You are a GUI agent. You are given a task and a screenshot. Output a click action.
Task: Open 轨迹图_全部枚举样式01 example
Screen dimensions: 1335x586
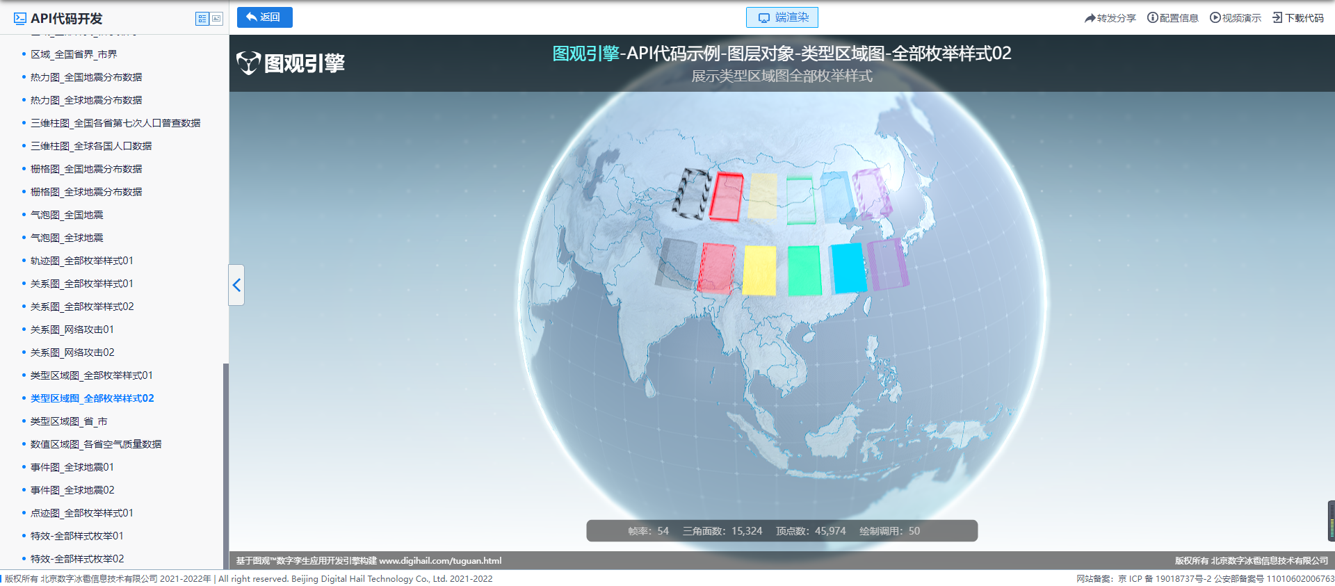click(x=82, y=261)
